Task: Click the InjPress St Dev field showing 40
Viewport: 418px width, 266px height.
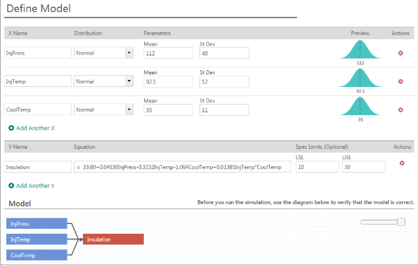Action: pos(224,53)
